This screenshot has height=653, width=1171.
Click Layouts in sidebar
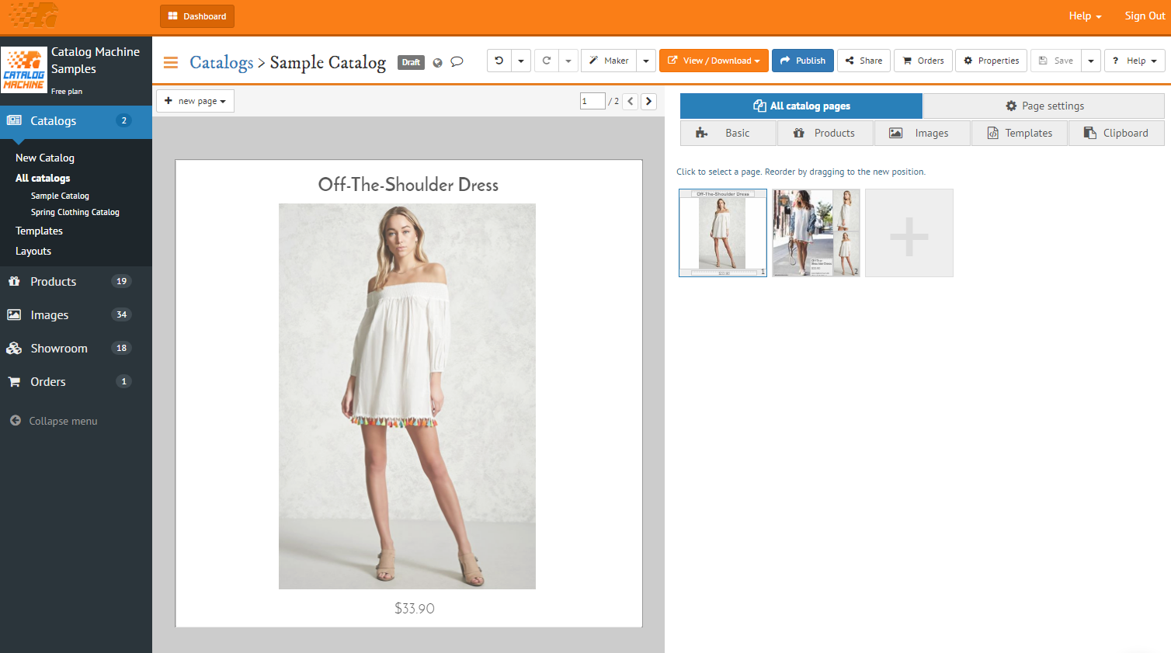pyautogui.click(x=33, y=251)
